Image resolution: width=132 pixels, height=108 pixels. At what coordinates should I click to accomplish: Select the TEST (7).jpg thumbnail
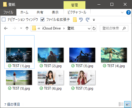click(82, 77)
